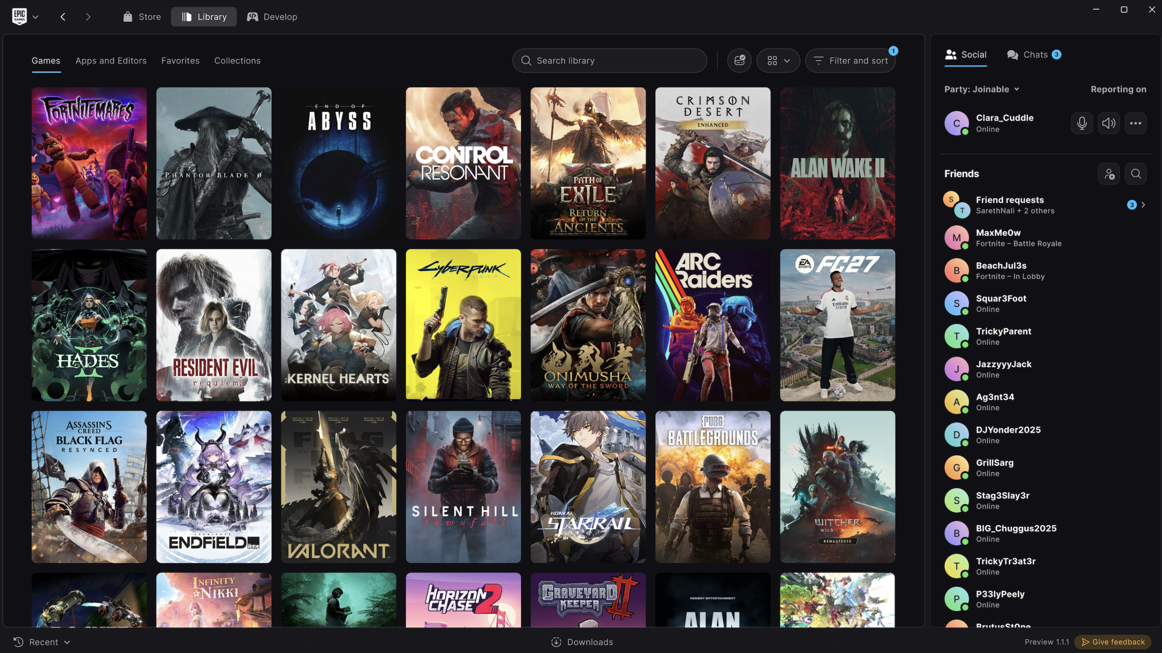Open the ARC Raiders cover
The image size is (1162, 653).
point(713,325)
